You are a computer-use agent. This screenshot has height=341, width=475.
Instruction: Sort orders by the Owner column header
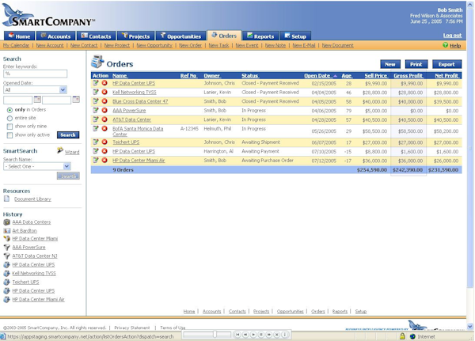coord(211,76)
